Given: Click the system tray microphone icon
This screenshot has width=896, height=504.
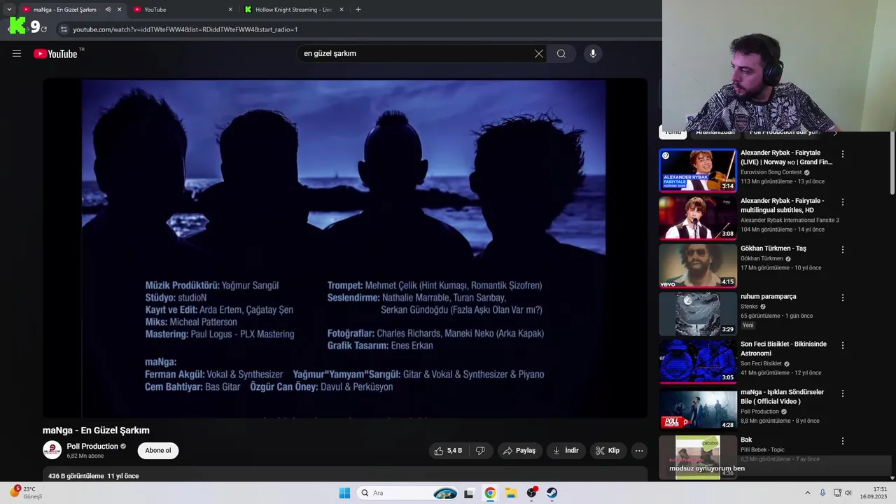Looking at the screenshot, I should (x=822, y=493).
